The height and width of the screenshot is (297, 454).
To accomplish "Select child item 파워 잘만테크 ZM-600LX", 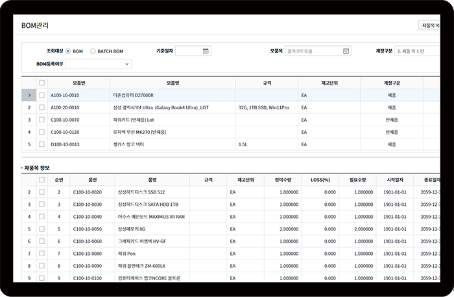I will pos(141,266).
